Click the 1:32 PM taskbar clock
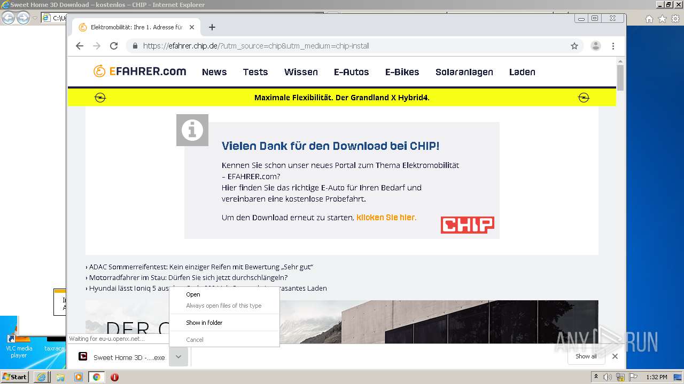The image size is (684, 384). pyautogui.click(x=656, y=377)
